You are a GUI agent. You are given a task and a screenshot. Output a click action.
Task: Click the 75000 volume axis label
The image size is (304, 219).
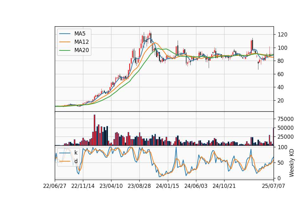click(x=286, y=119)
